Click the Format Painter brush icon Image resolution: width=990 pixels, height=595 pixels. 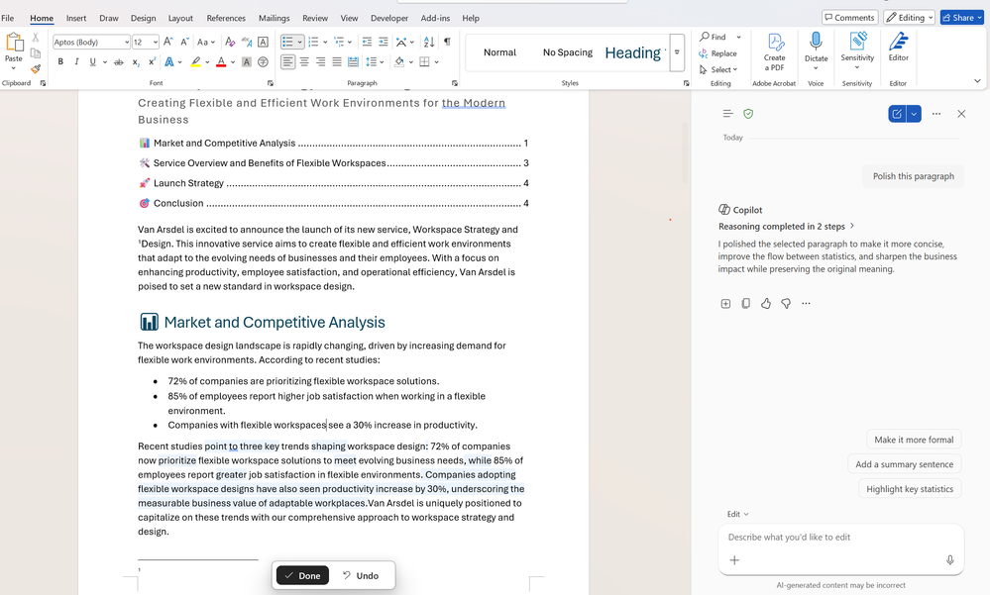[x=36, y=68]
